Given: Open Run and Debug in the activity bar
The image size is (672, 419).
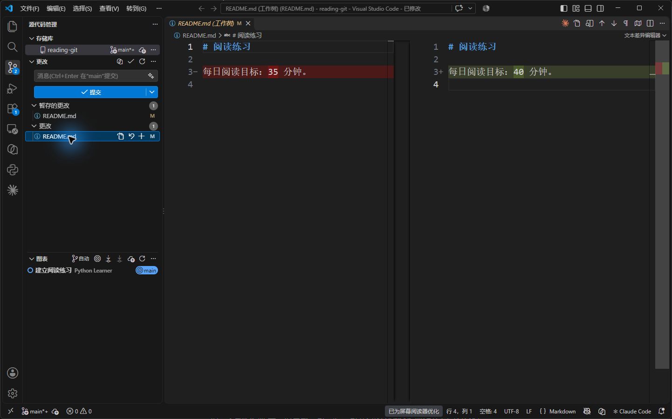Looking at the screenshot, I should 13,88.
